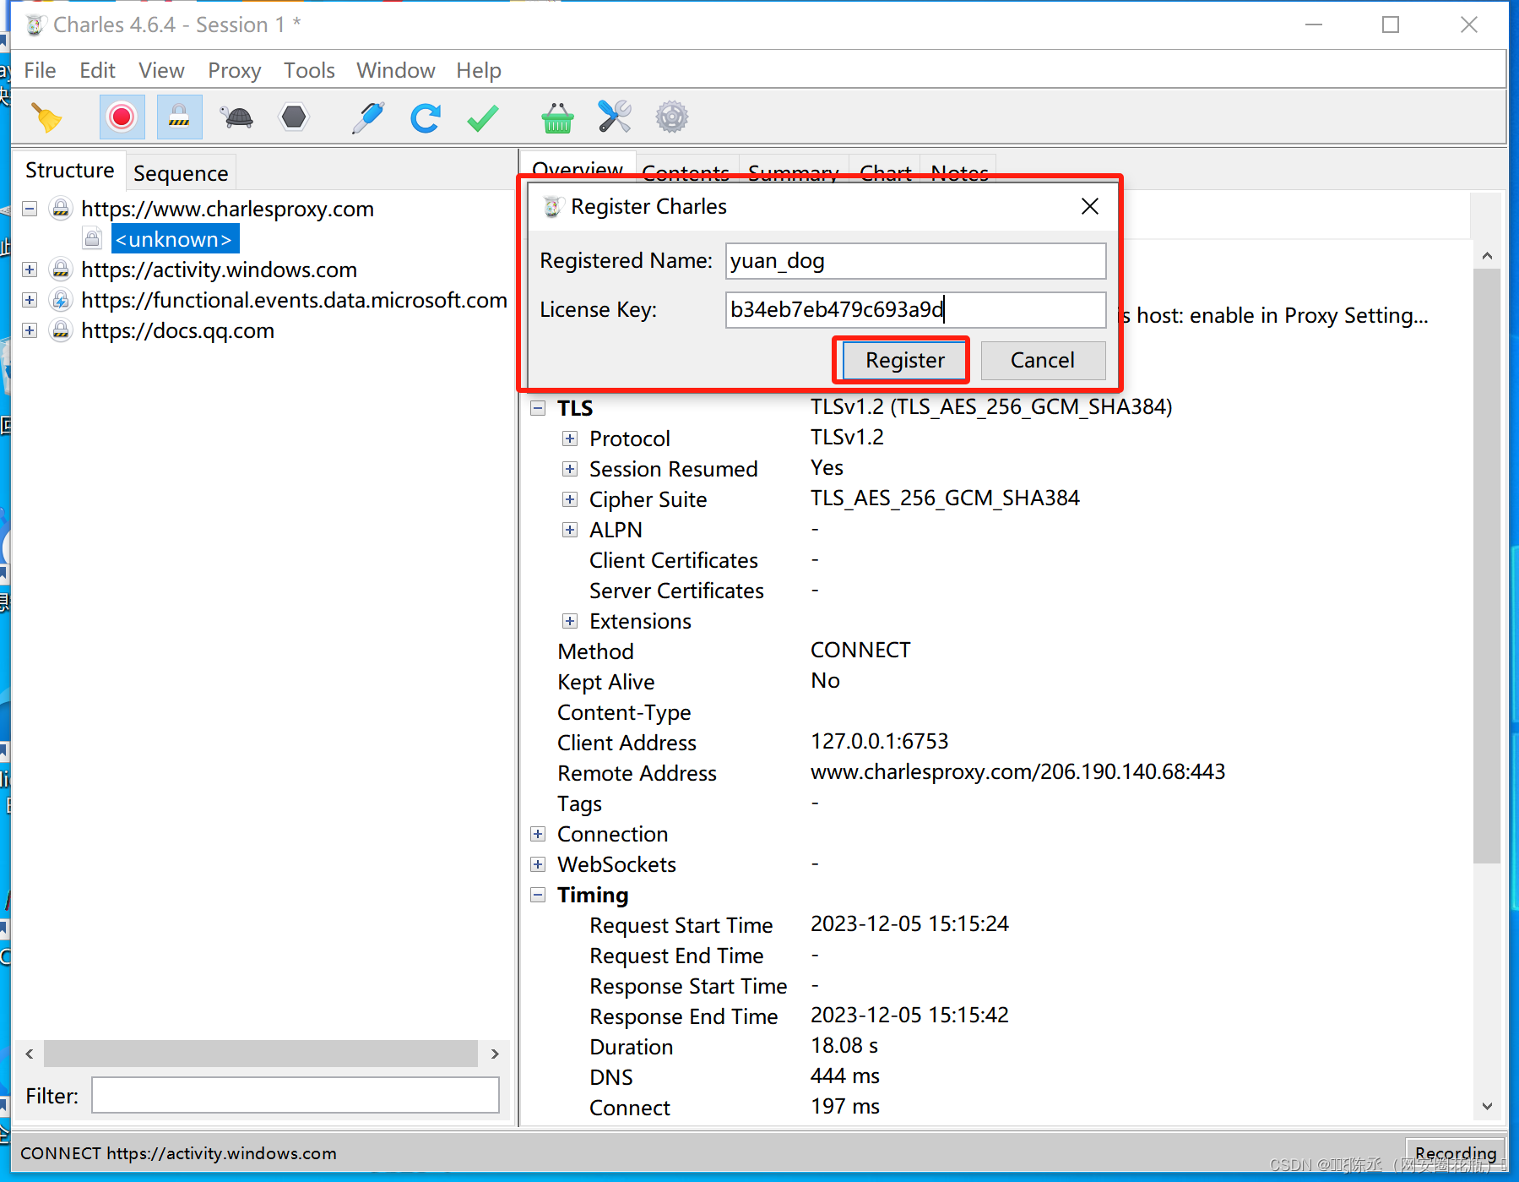Screen dimensions: 1519x1182
Task: Expand the activity.windows.com tree node
Action: coord(30,270)
